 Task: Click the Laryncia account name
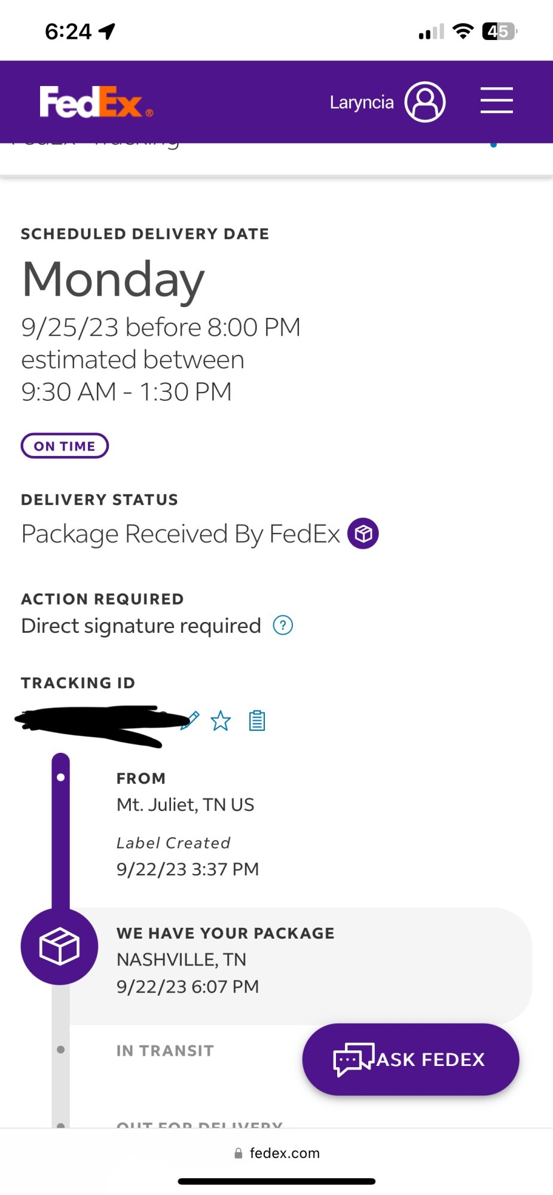pos(361,103)
